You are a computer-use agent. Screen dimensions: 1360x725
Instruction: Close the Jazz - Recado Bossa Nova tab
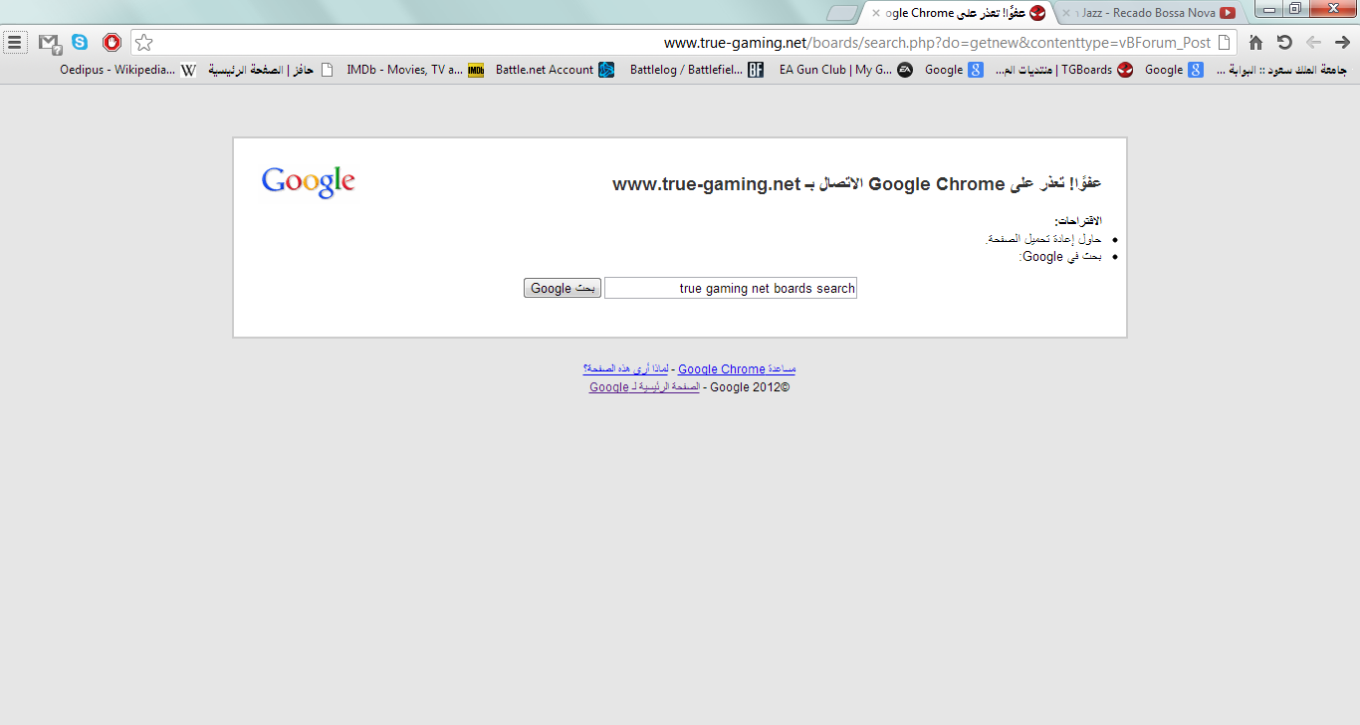tap(1067, 14)
